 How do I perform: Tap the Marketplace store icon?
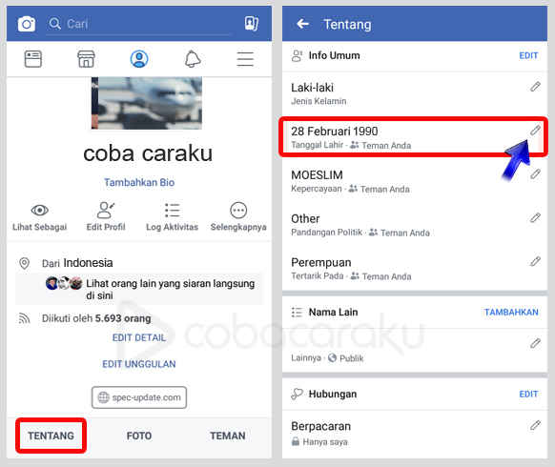(x=86, y=59)
